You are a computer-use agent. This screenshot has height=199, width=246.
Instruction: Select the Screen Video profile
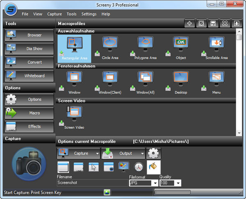(x=74, y=118)
